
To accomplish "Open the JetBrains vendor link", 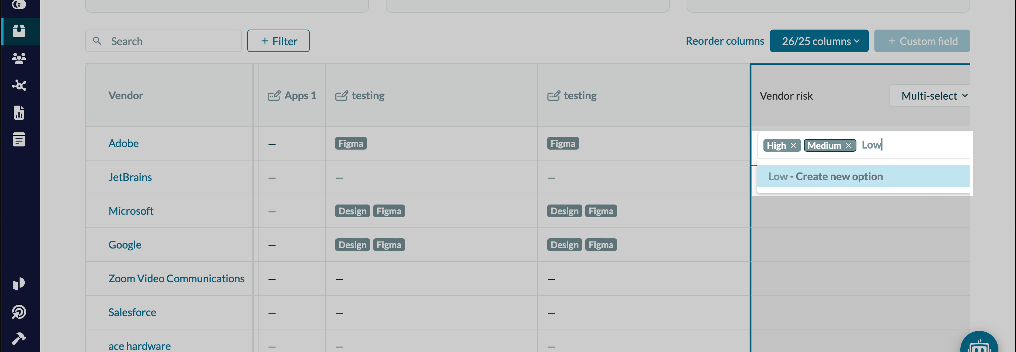I will pos(130,177).
